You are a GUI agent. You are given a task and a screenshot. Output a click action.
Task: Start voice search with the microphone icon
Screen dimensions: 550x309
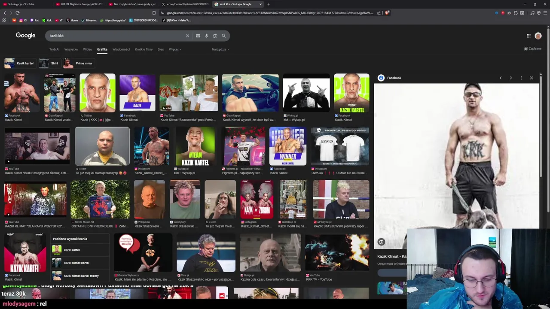[x=207, y=36]
